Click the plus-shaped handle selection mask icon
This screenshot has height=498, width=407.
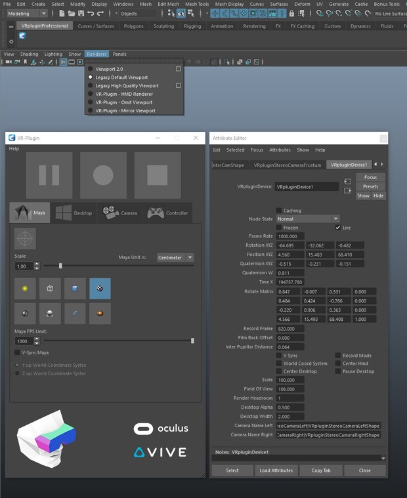tap(215, 13)
